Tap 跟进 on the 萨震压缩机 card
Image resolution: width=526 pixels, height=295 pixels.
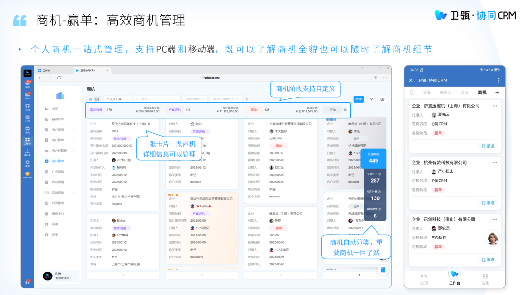[488, 146]
